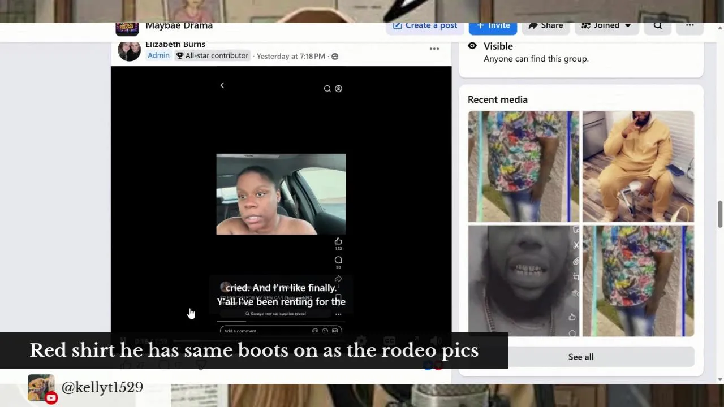Search the group using magnifier button
This screenshot has width=724, height=407.
click(x=658, y=27)
